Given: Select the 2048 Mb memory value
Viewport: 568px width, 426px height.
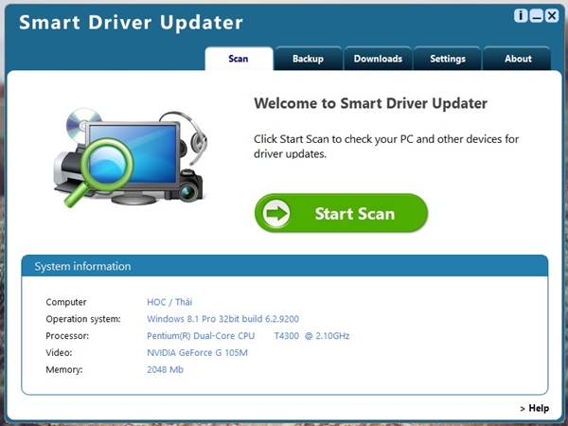Looking at the screenshot, I should (x=165, y=369).
